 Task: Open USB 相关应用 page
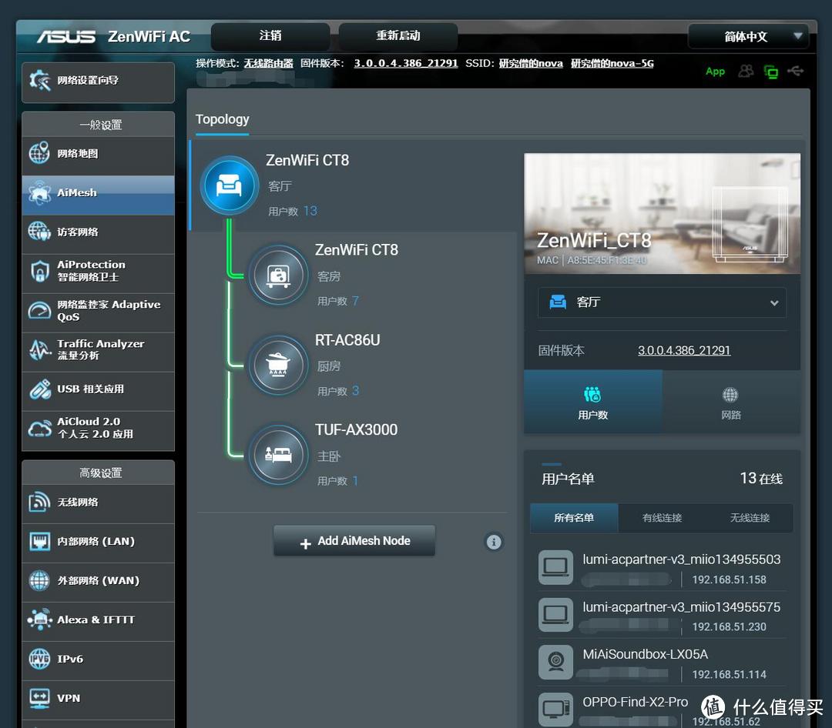98,389
